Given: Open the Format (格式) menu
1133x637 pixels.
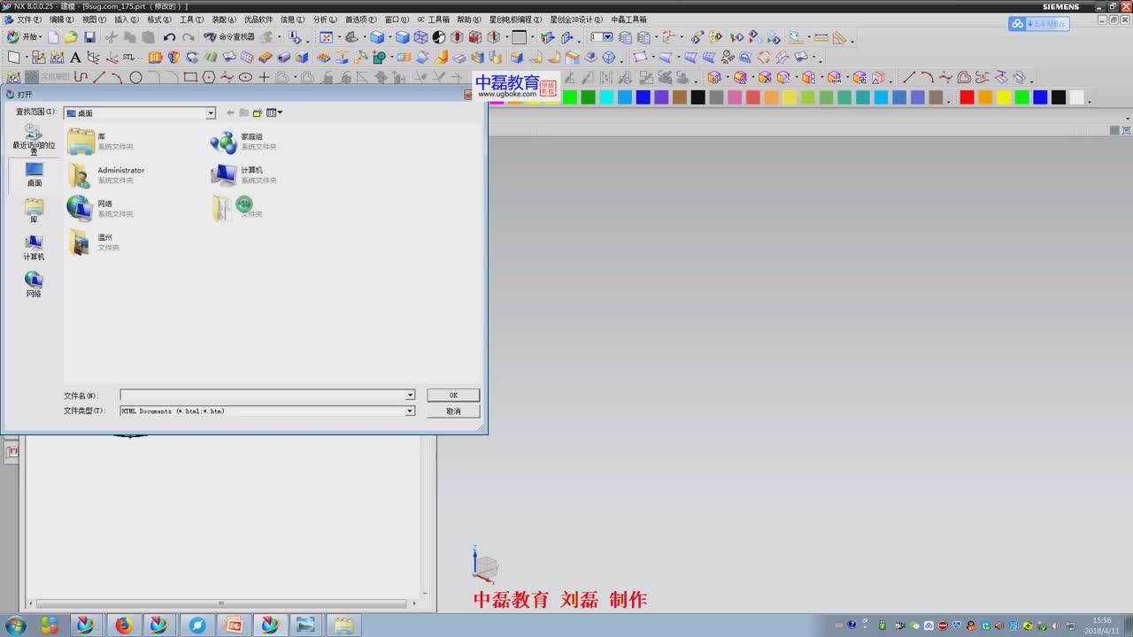Looking at the screenshot, I should pyautogui.click(x=159, y=19).
